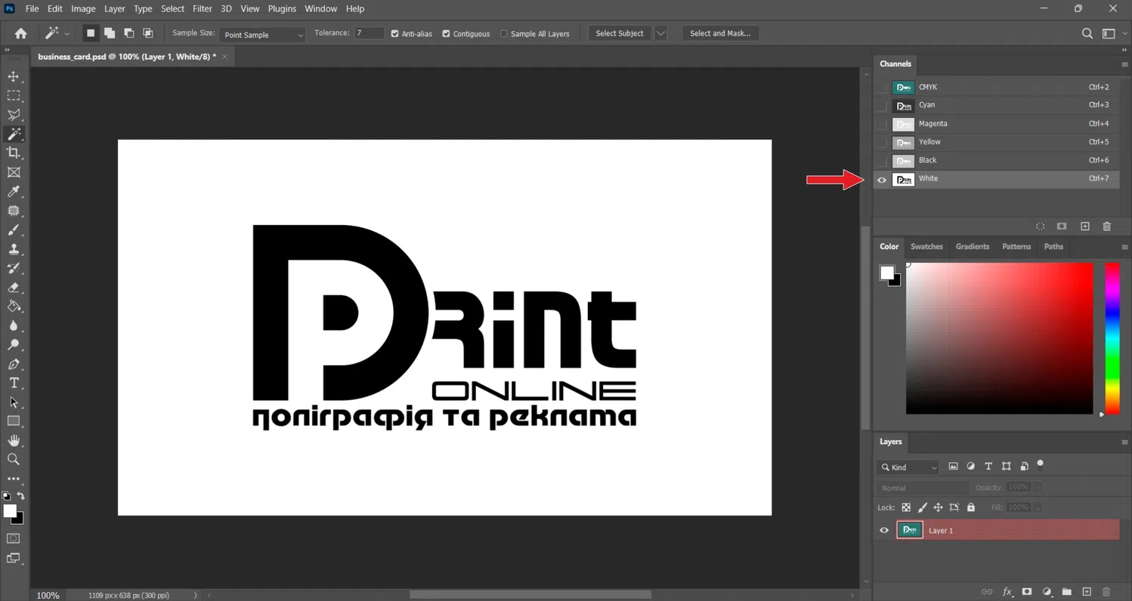
Task: Select the Eyedropper tool
Action: [x=14, y=192]
